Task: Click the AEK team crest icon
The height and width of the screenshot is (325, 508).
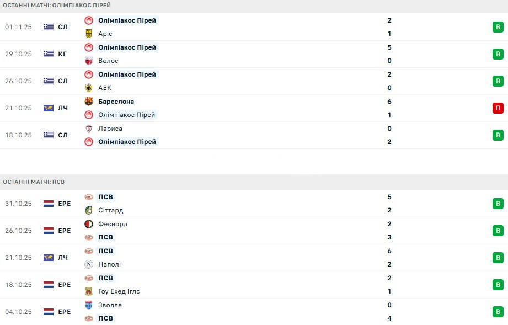Action: point(88,88)
